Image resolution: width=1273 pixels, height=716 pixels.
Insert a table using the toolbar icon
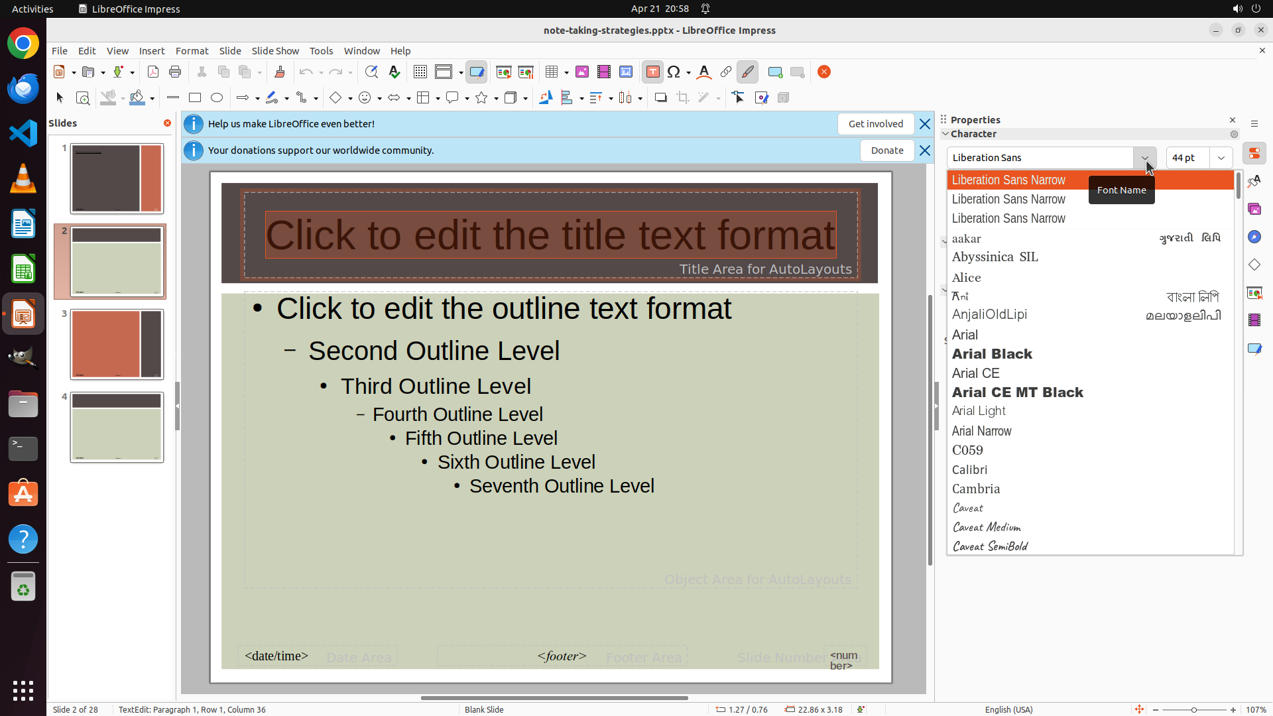click(551, 72)
